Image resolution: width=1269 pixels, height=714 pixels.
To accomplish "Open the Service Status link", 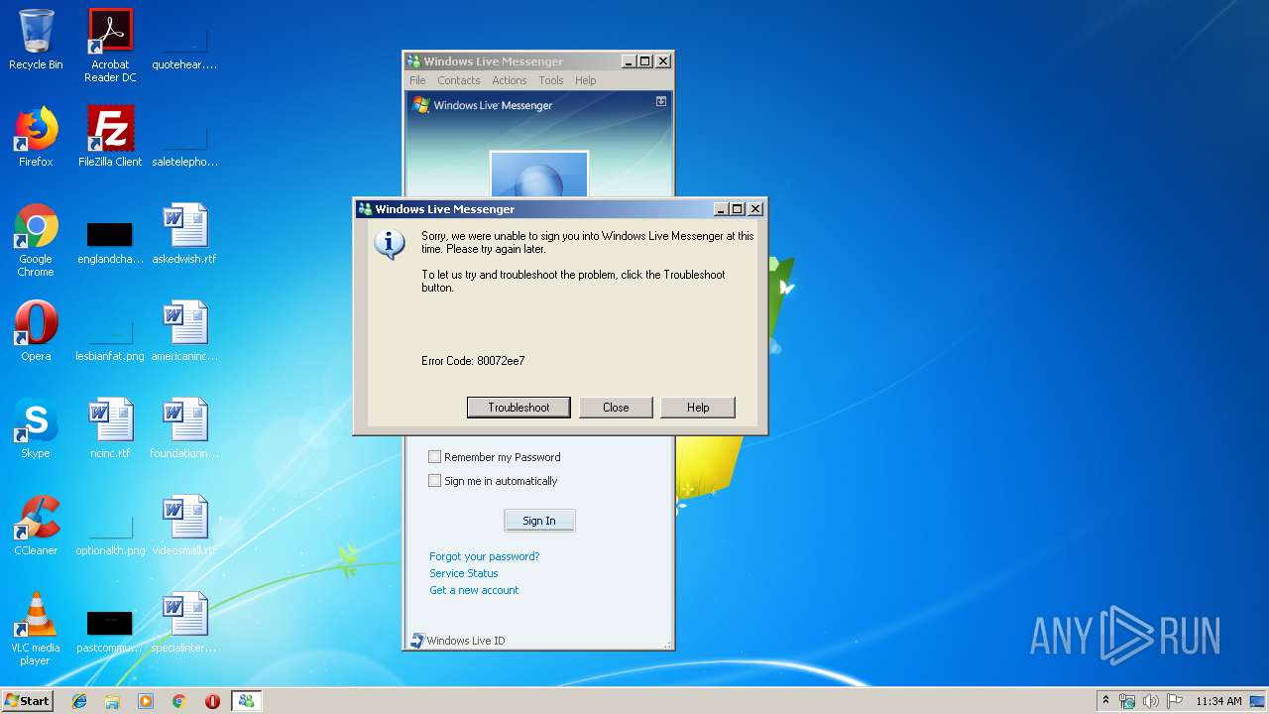I will 463,573.
